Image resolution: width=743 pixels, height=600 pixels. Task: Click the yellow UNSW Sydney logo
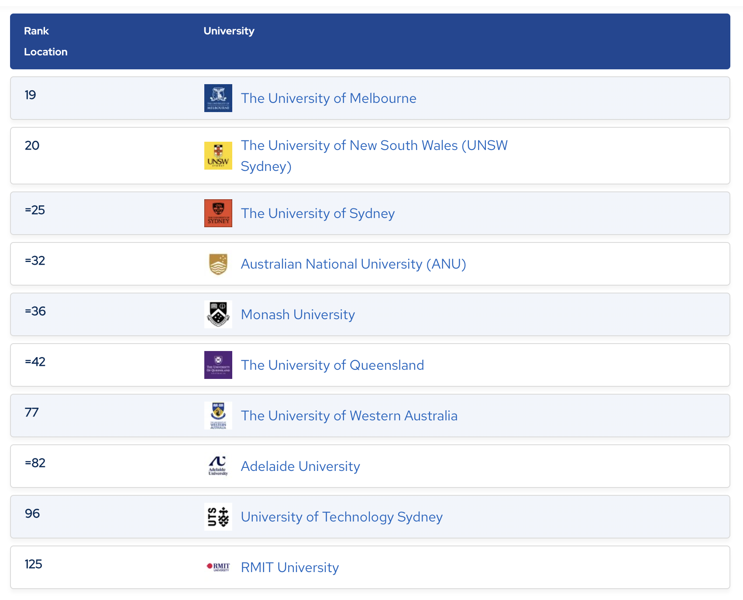218,156
